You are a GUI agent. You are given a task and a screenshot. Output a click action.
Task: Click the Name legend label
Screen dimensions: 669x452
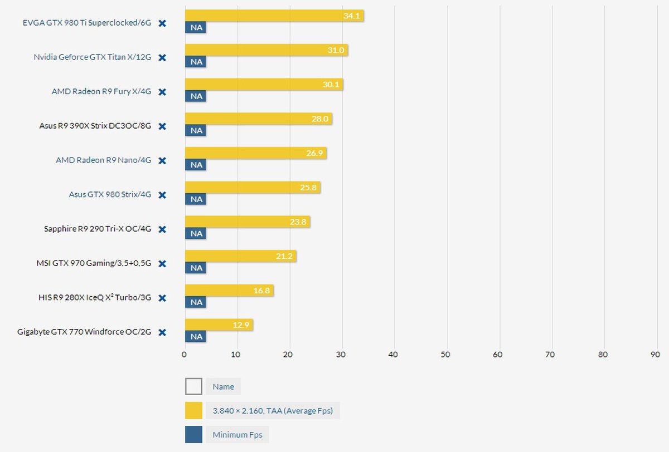click(x=223, y=387)
